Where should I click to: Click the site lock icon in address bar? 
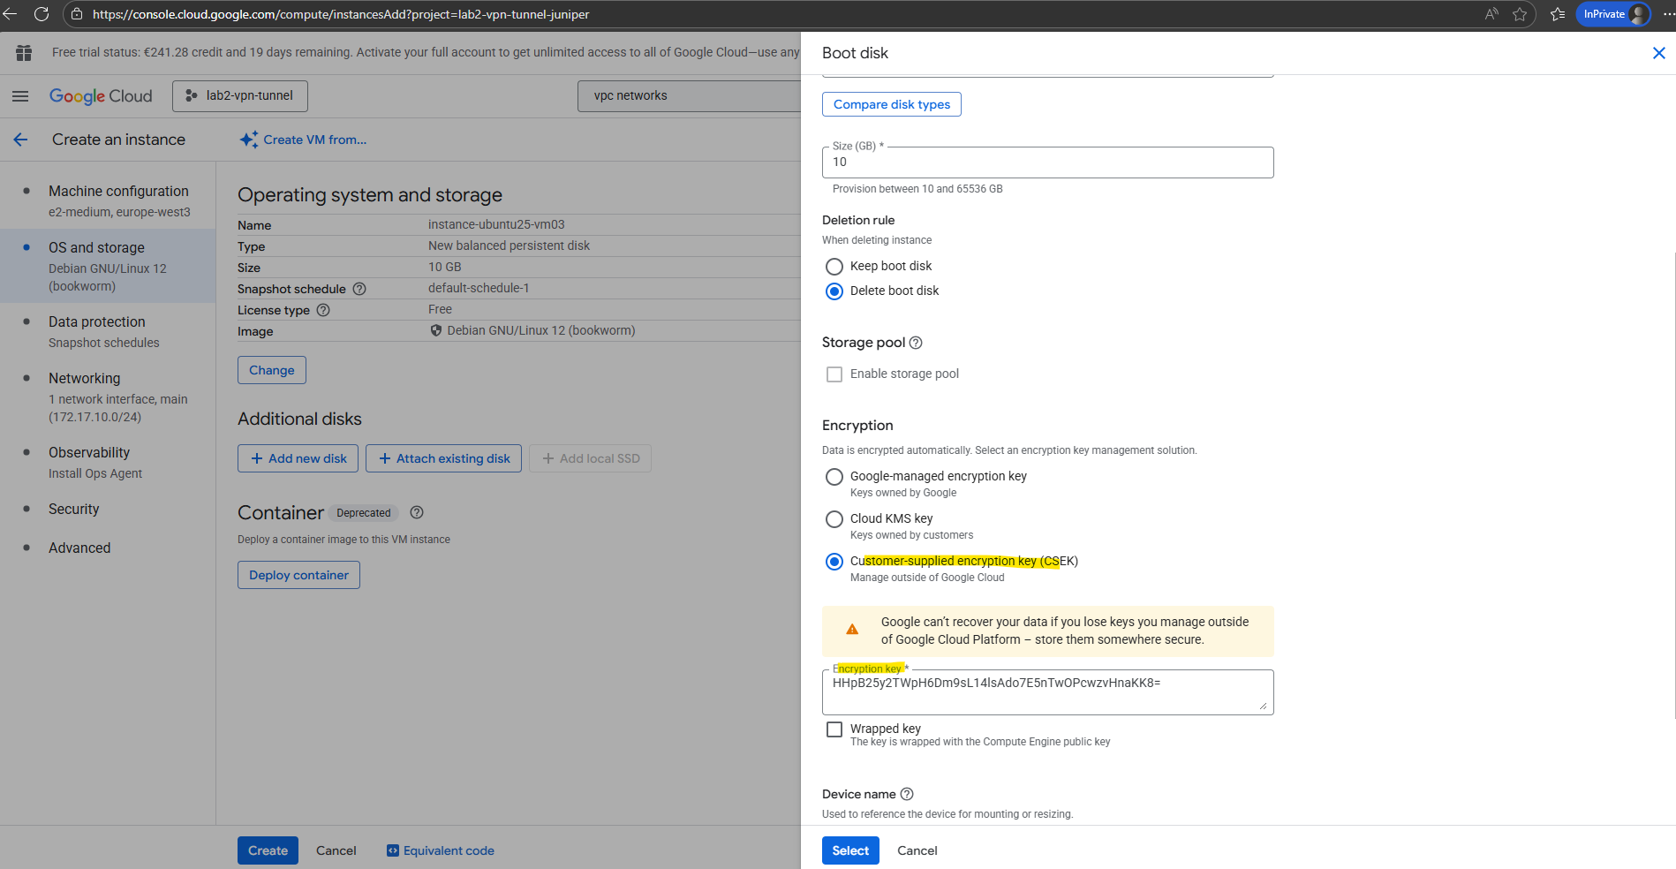(77, 14)
